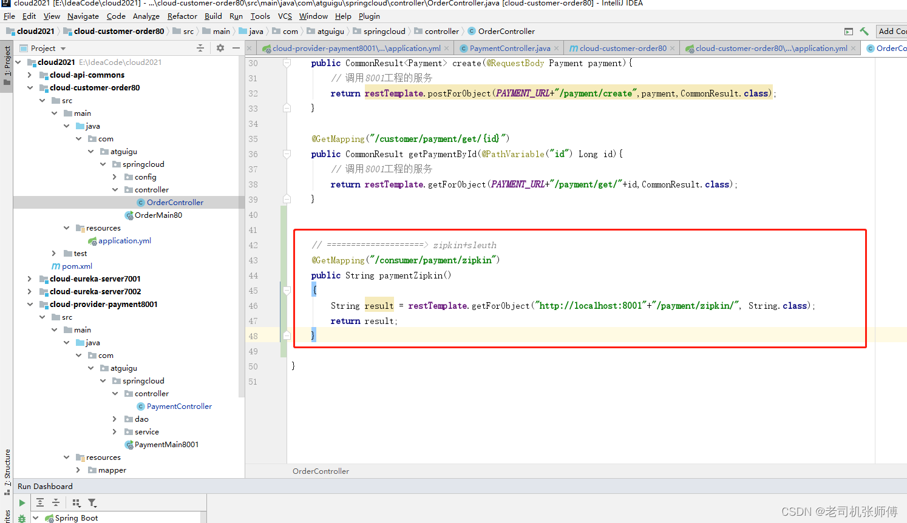
Task: Click the green Run button in Run Dashboard
Action: (22, 502)
